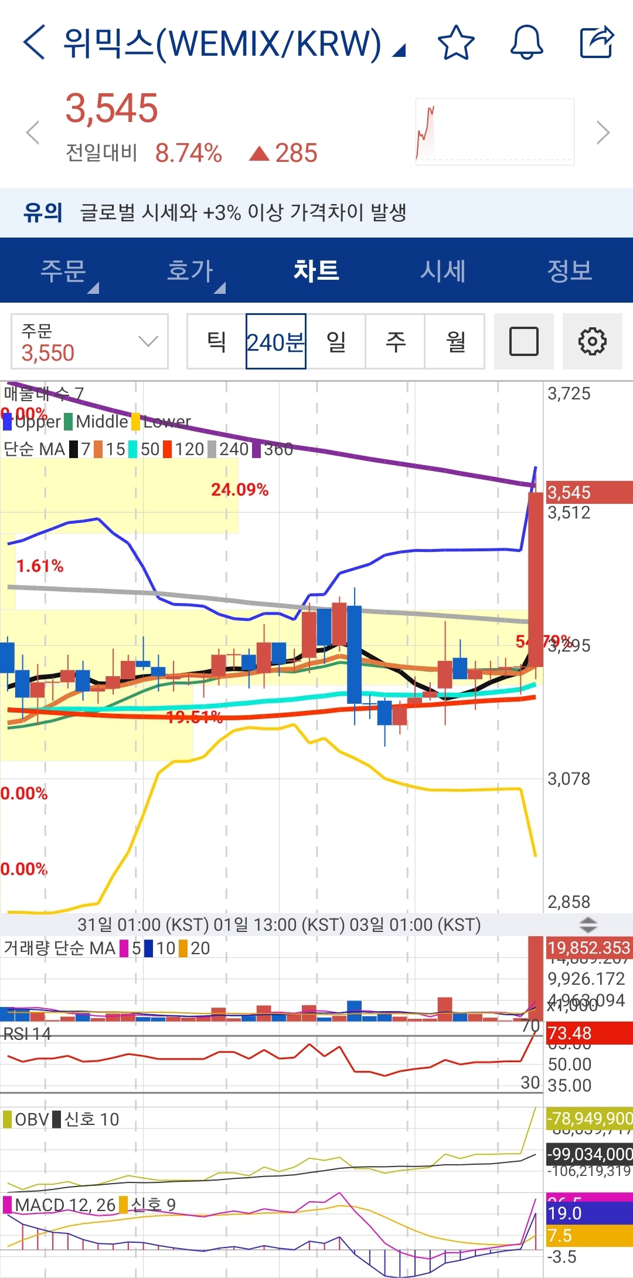The image size is (633, 1278).
Task: Tap the RSI value 73.48 tag
Action: pyautogui.click(x=589, y=1033)
